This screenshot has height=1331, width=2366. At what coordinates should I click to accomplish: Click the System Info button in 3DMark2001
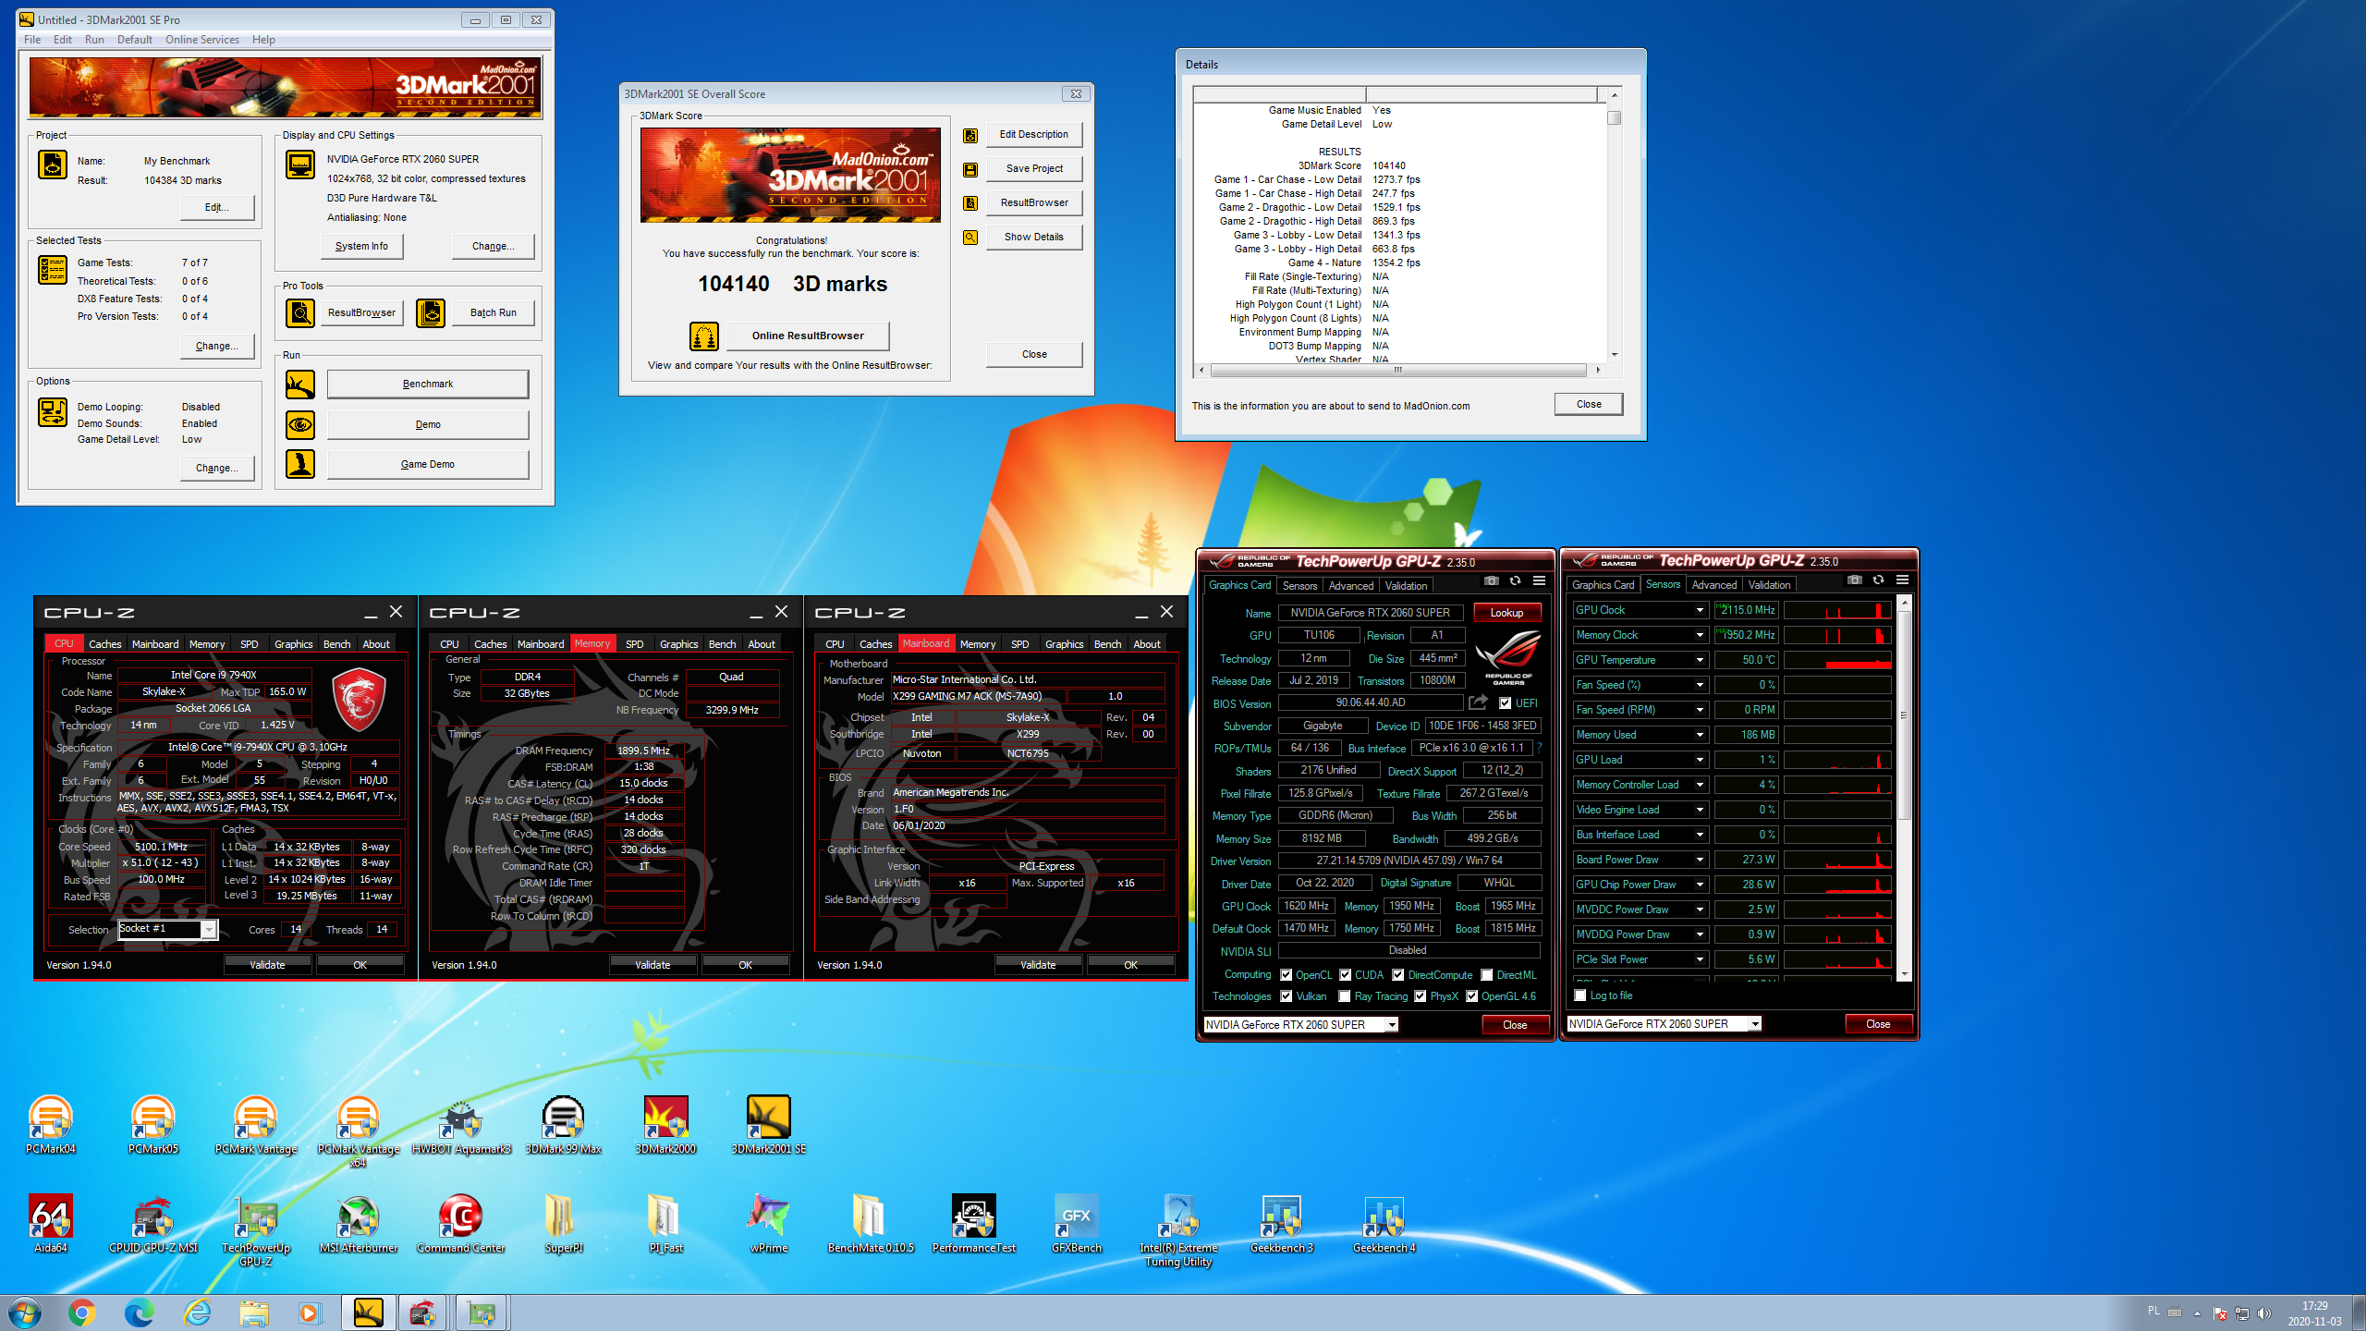tap(361, 247)
